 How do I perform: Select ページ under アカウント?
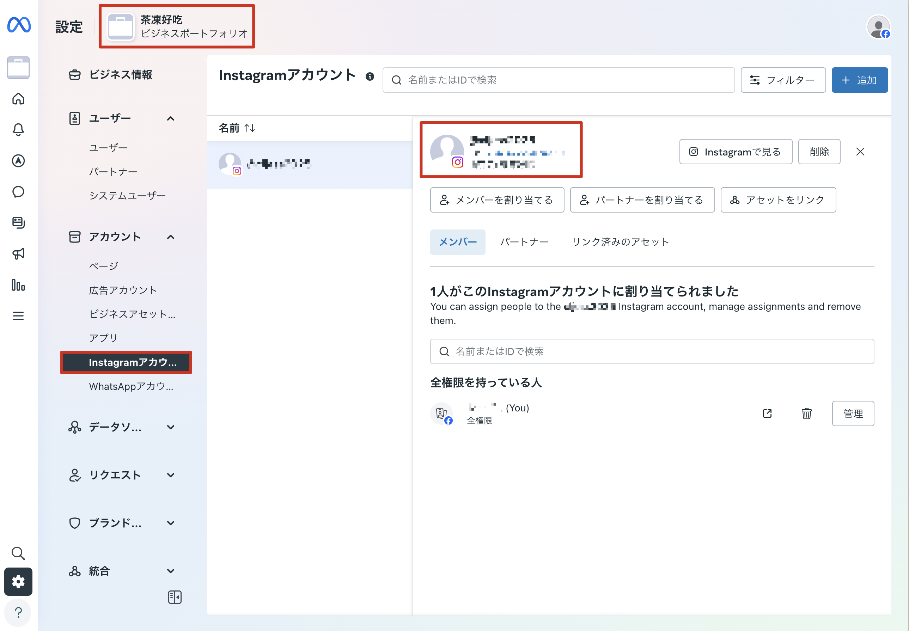point(104,266)
